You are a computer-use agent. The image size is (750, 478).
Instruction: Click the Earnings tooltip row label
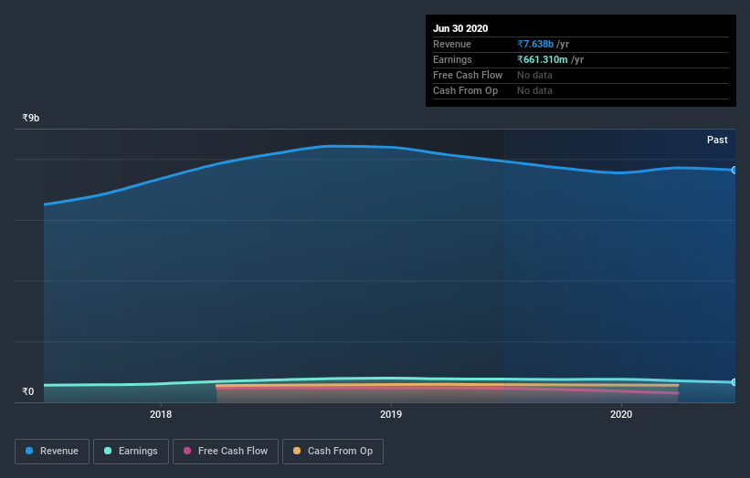[x=452, y=59]
